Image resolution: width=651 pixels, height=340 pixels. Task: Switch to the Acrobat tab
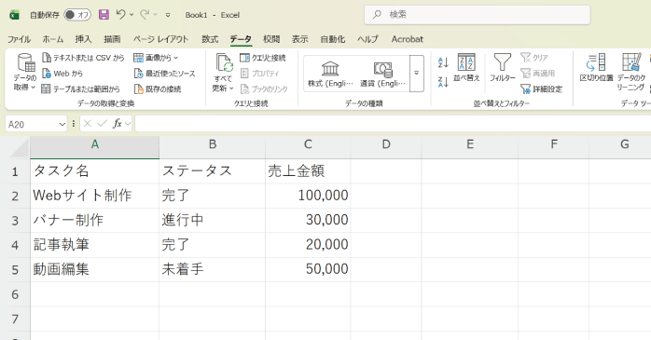pyautogui.click(x=408, y=39)
